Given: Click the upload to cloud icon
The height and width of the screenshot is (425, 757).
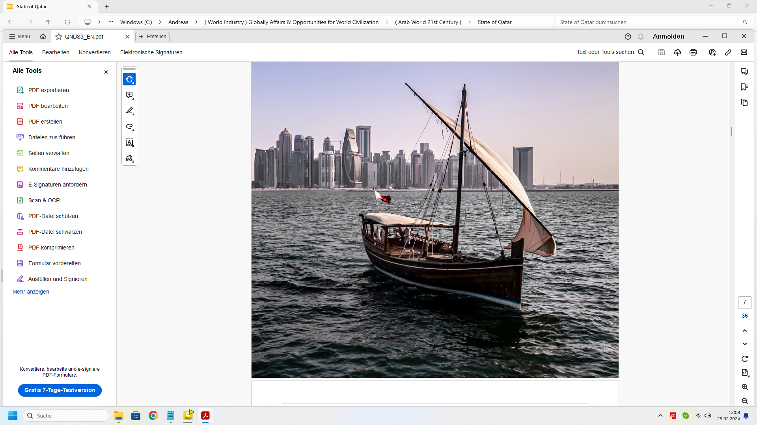Looking at the screenshot, I should 677,52.
